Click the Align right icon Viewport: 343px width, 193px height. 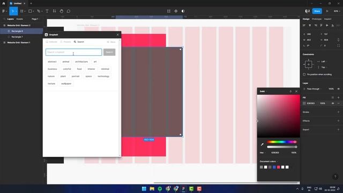316,25
